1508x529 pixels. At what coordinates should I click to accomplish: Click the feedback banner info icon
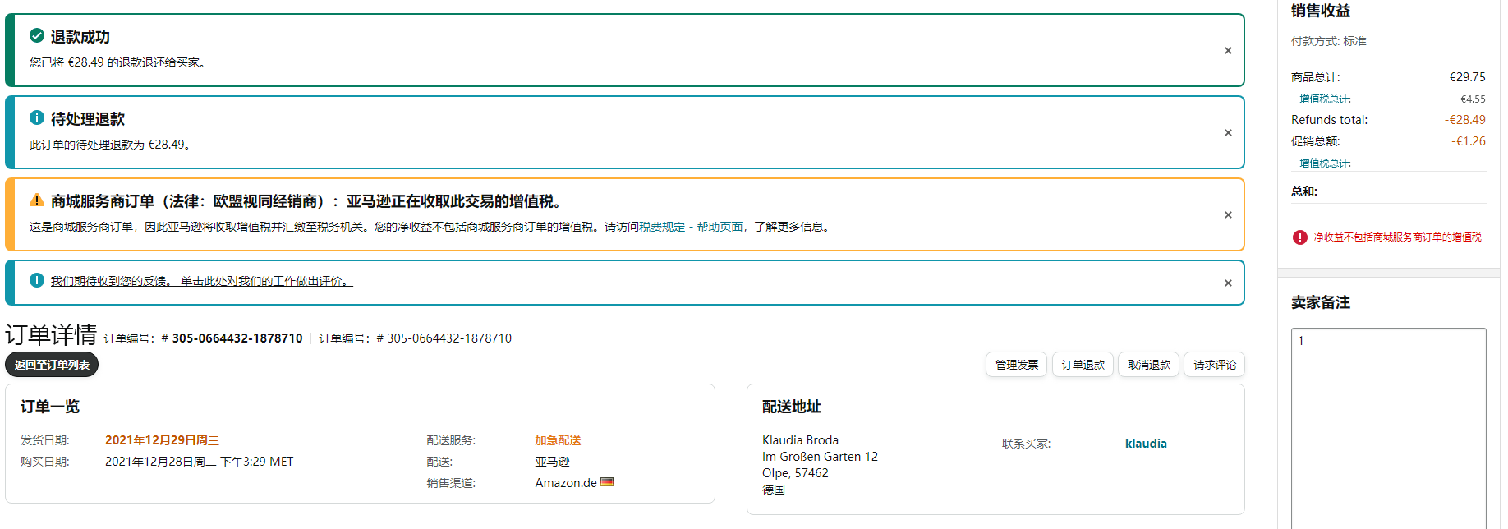point(37,280)
